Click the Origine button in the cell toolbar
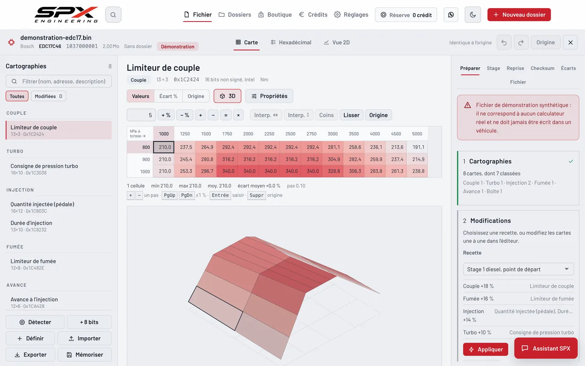 click(x=378, y=115)
